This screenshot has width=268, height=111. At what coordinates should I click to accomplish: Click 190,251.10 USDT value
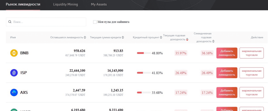click(x=113, y=95)
